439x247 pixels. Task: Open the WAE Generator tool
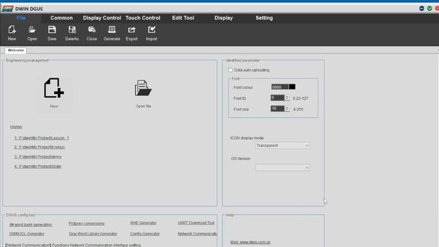(143, 223)
